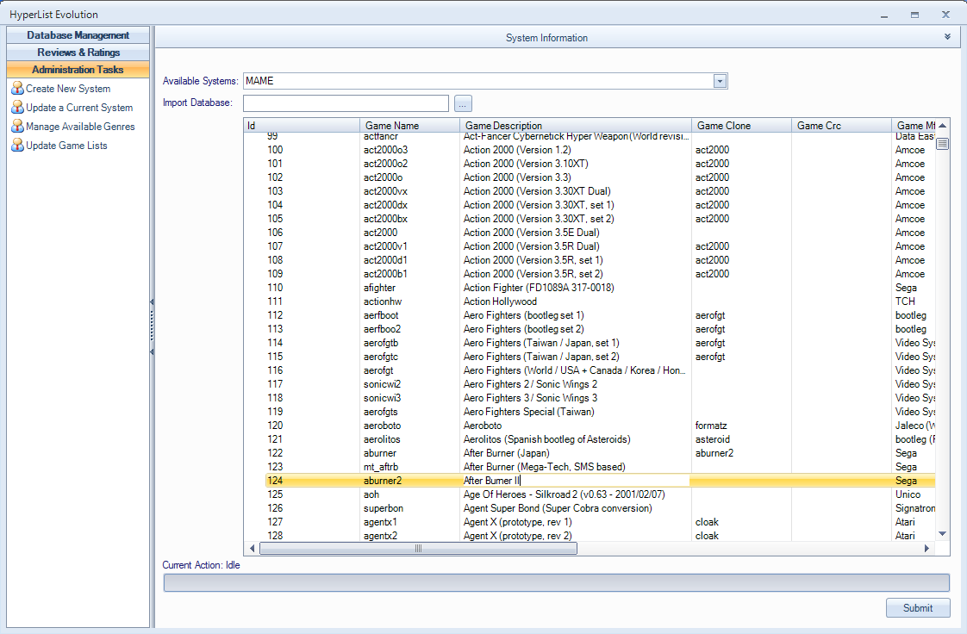Click the Manage Available Genres icon
The height and width of the screenshot is (634, 967).
click(x=17, y=127)
